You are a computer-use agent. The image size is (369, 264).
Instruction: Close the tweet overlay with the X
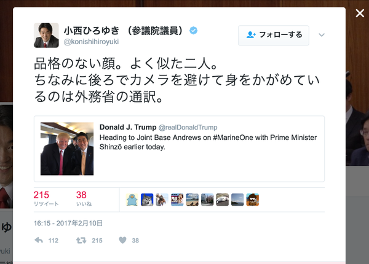coord(360,13)
